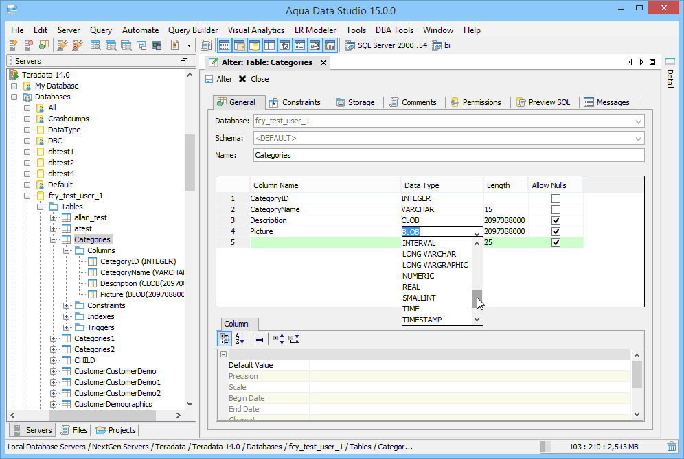Image resolution: width=684 pixels, height=459 pixels.
Task: Enable Allow Nulls for CategoryName
Action: 556,210
